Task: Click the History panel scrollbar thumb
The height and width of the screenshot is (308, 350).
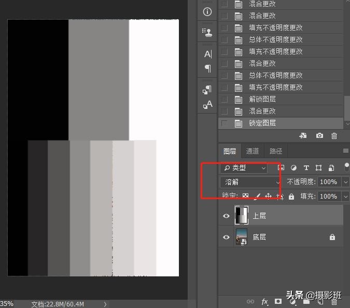Action: point(347,108)
